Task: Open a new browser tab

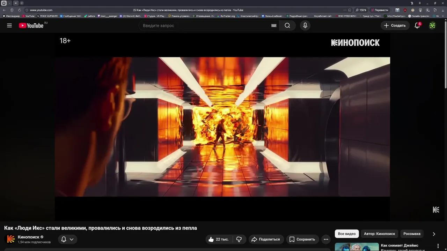Action: tap(22, 3)
